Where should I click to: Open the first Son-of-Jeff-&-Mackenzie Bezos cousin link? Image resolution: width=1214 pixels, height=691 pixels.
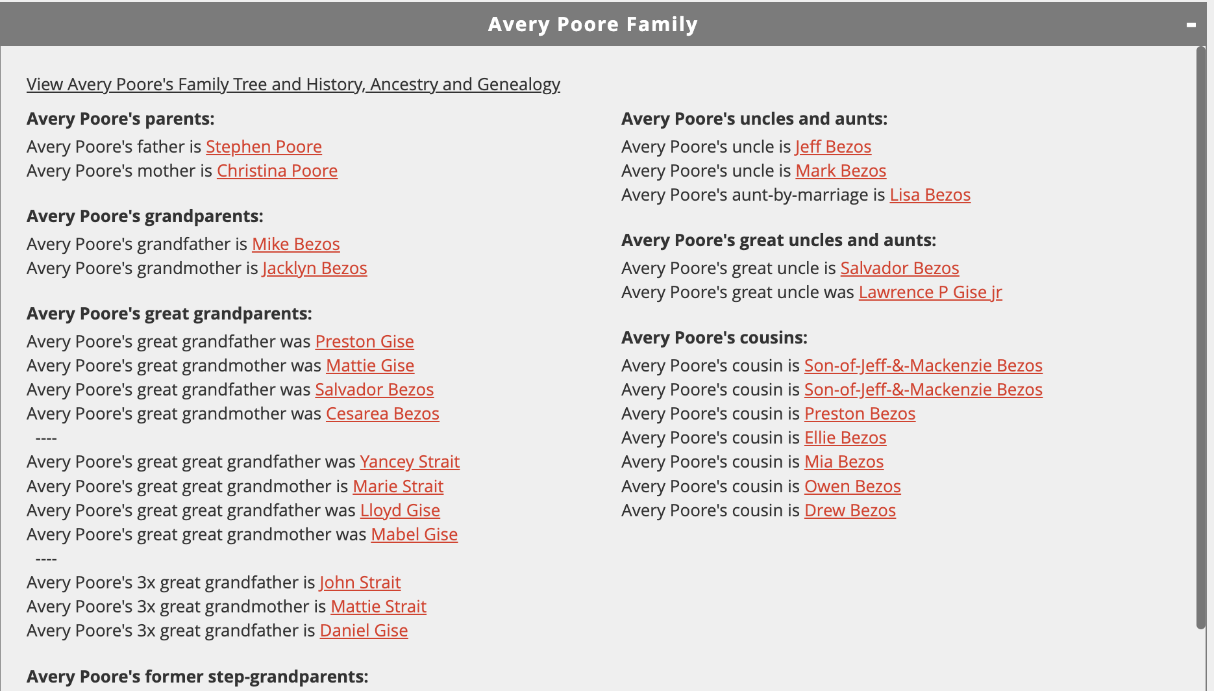point(923,366)
